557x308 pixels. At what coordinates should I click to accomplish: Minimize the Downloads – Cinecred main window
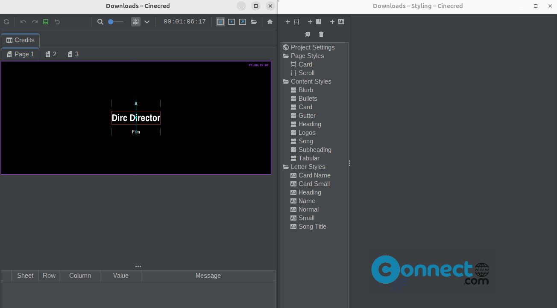pyautogui.click(x=241, y=6)
